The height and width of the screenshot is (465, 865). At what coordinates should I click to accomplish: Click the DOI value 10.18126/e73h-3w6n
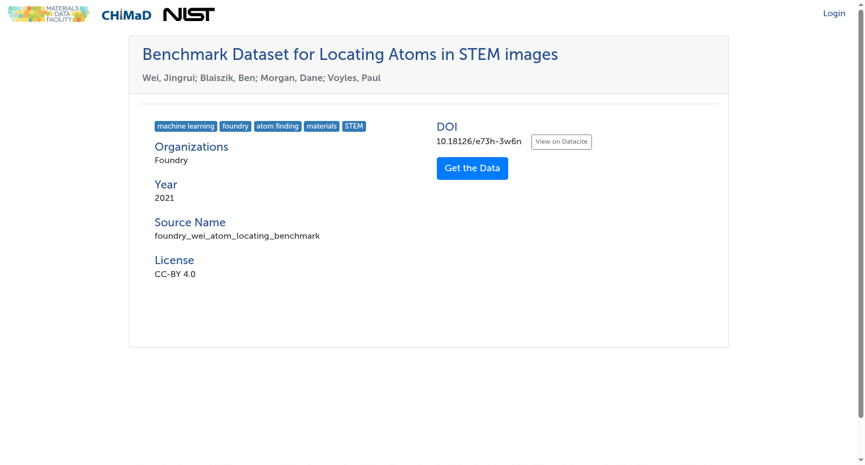click(x=479, y=141)
